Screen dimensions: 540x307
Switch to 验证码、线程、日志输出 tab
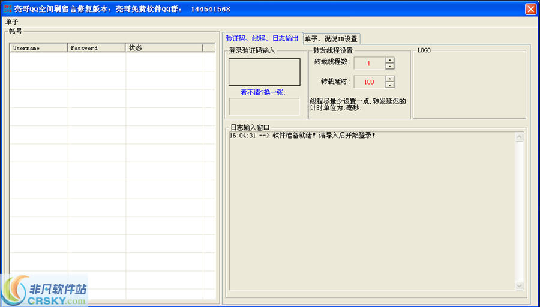tap(262, 38)
